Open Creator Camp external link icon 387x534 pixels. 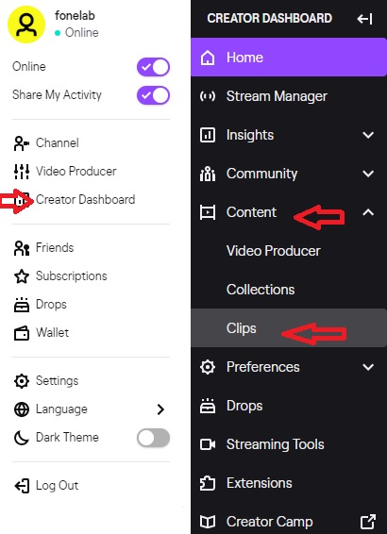(368, 522)
